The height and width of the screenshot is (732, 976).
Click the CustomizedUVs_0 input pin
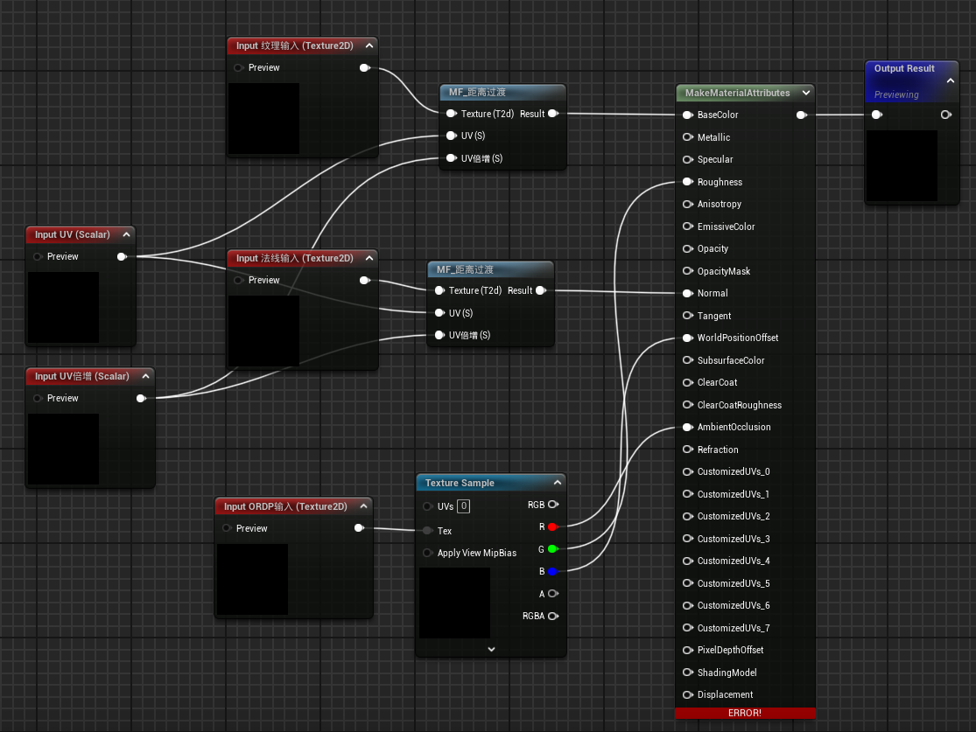point(688,472)
